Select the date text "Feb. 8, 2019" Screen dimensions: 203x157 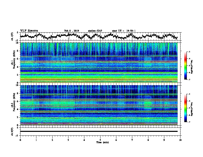[72, 31]
